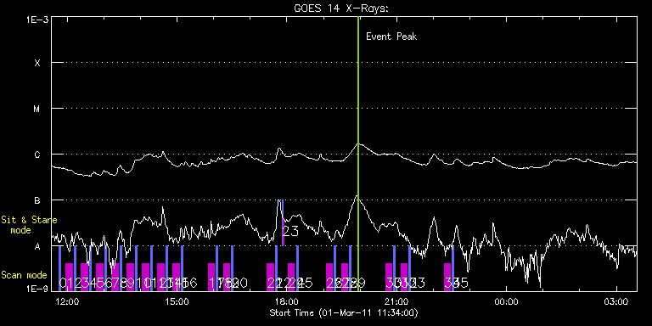Click the 'C' flare class axis label
Screen dimensions: 652x326
point(37,155)
